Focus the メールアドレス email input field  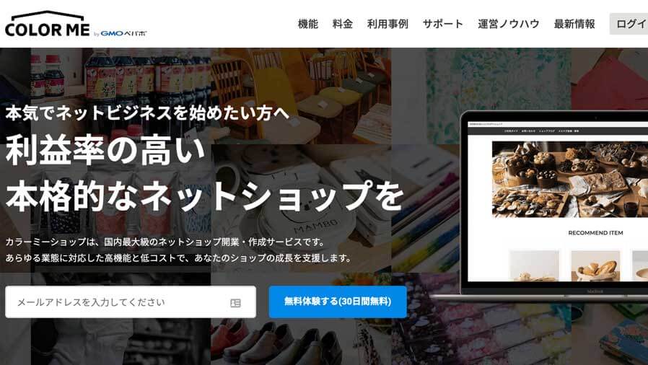pos(131,302)
